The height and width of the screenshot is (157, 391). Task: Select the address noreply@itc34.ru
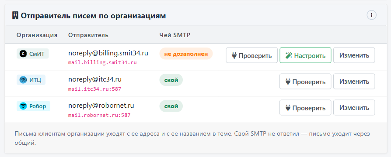click(x=95, y=79)
